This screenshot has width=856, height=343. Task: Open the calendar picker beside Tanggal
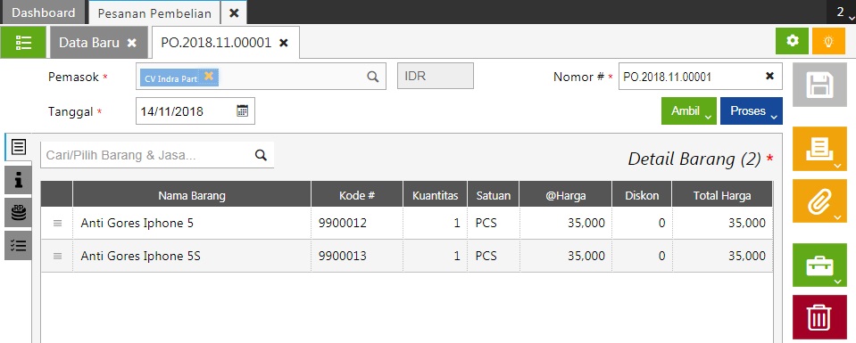tap(243, 110)
